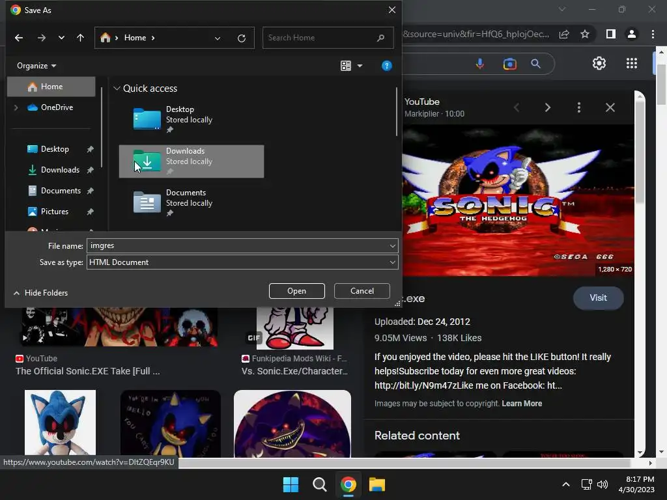Select Pictures in the sidebar
The image size is (667, 500).
pos(55,212)
